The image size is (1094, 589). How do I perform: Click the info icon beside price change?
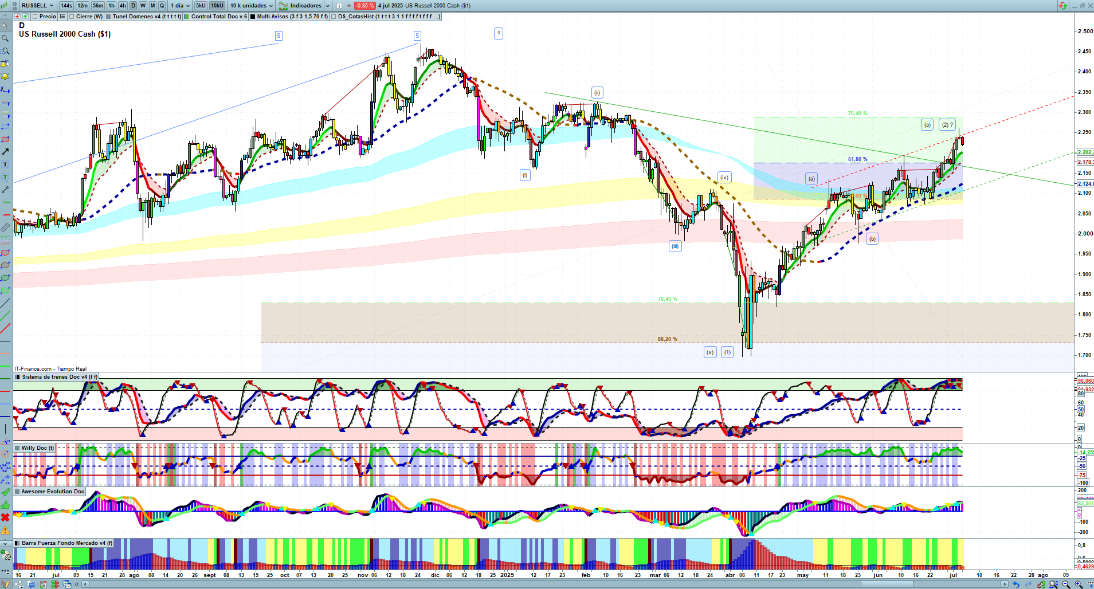339,6
